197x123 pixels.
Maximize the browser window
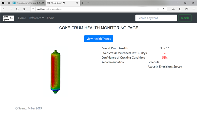coord(185,3)
